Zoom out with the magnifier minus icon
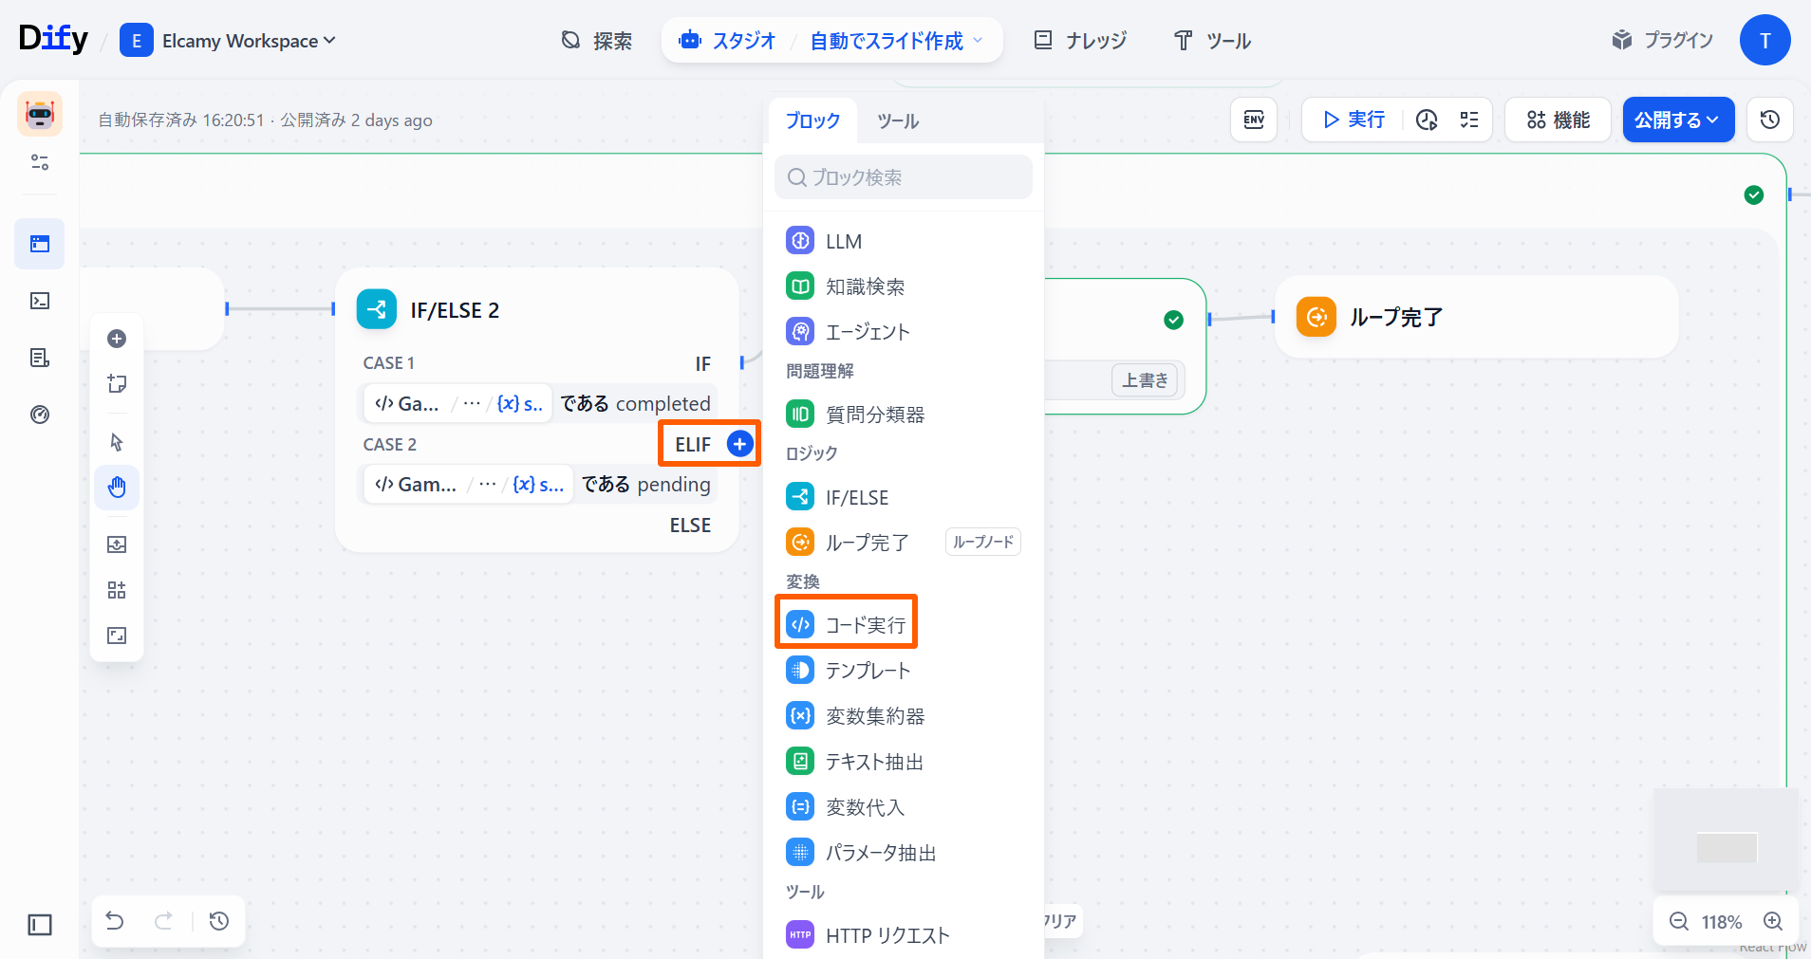Viewport: 1811px width, 959px height. (x=1678, y=921)
